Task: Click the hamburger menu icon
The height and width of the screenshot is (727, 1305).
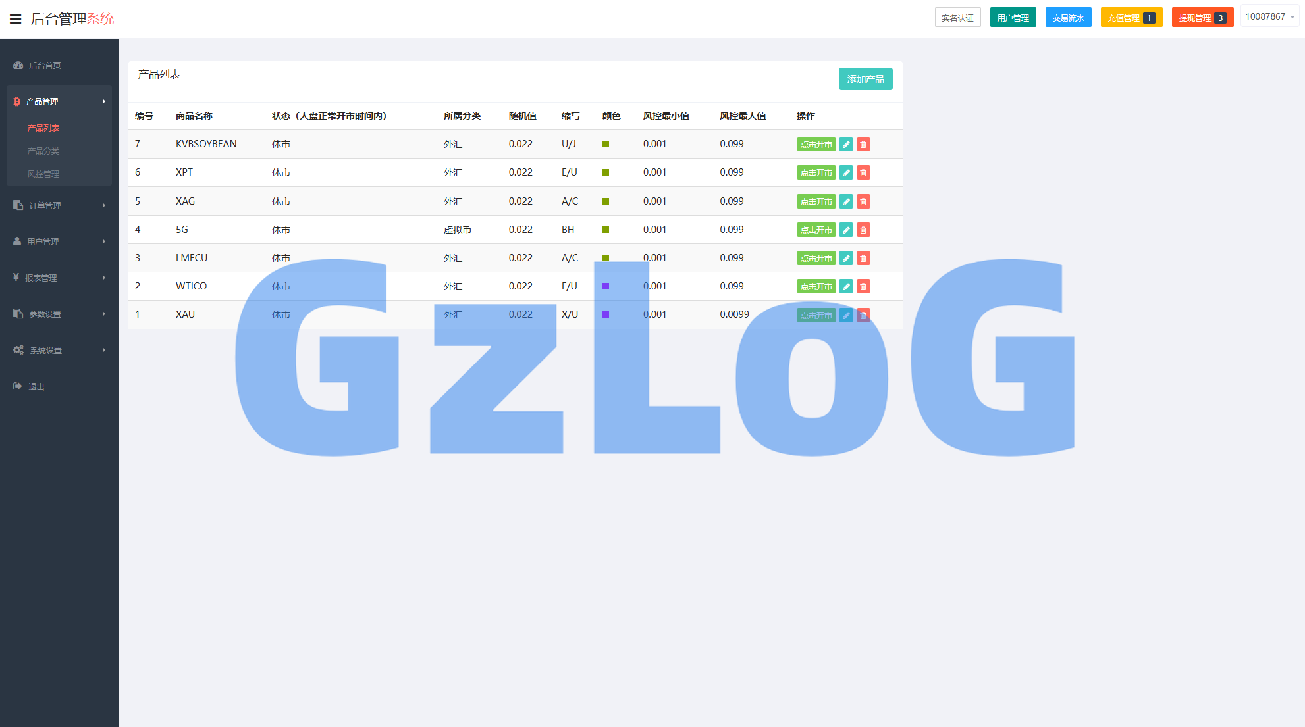Action: pyautogui.click(x=15, y=19)
